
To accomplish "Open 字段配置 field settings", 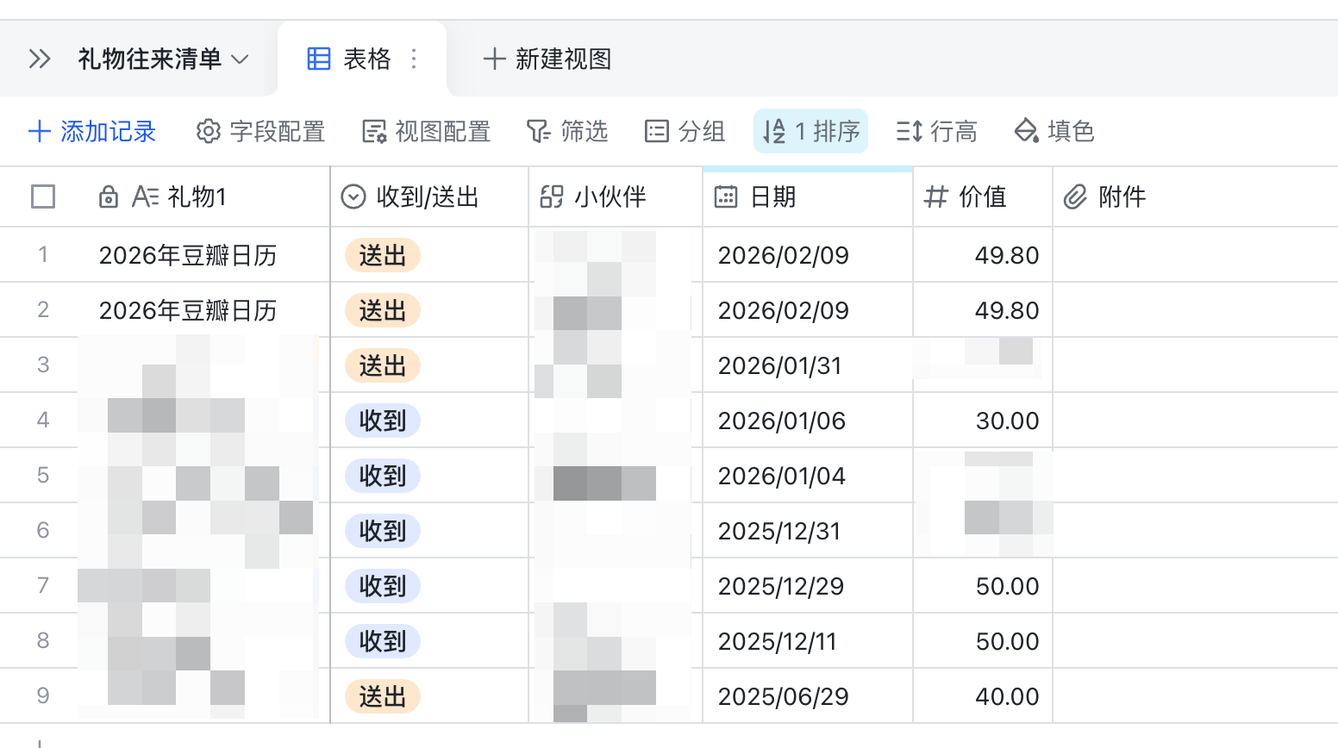I will pos(260,131).
